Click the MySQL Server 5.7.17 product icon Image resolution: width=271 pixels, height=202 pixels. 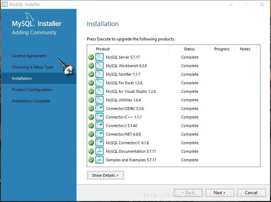click(x=99, y=57)
